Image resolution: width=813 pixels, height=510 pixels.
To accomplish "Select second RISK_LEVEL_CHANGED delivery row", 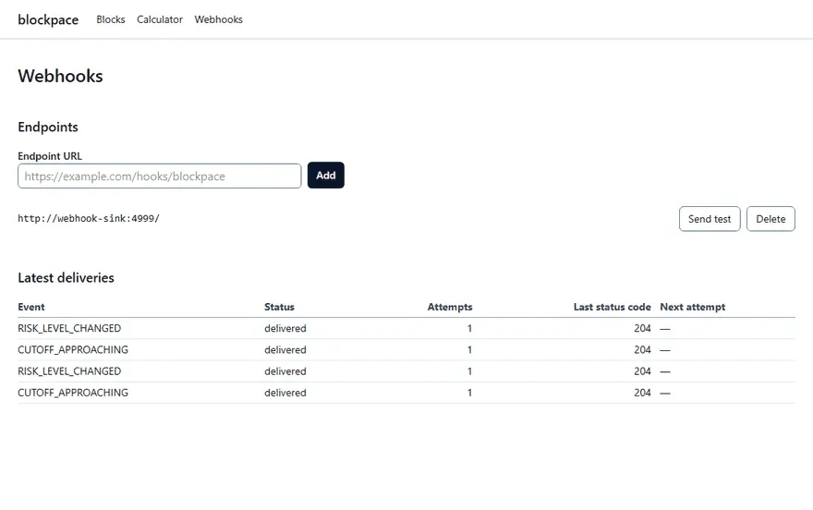I will [406, 371].
